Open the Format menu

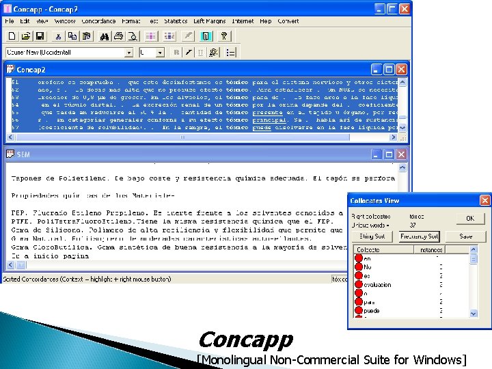tap(131, 21)
